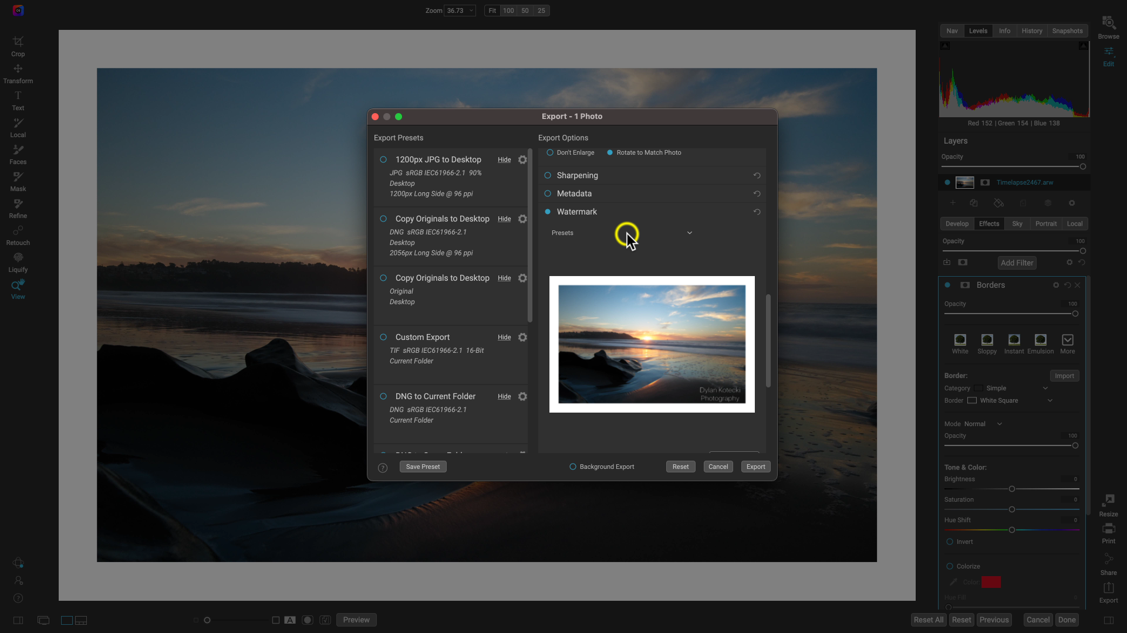Select the Local adjustment tool

[x=18, y=128]
